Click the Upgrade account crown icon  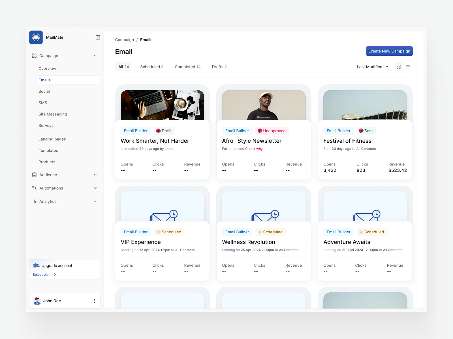36,266
